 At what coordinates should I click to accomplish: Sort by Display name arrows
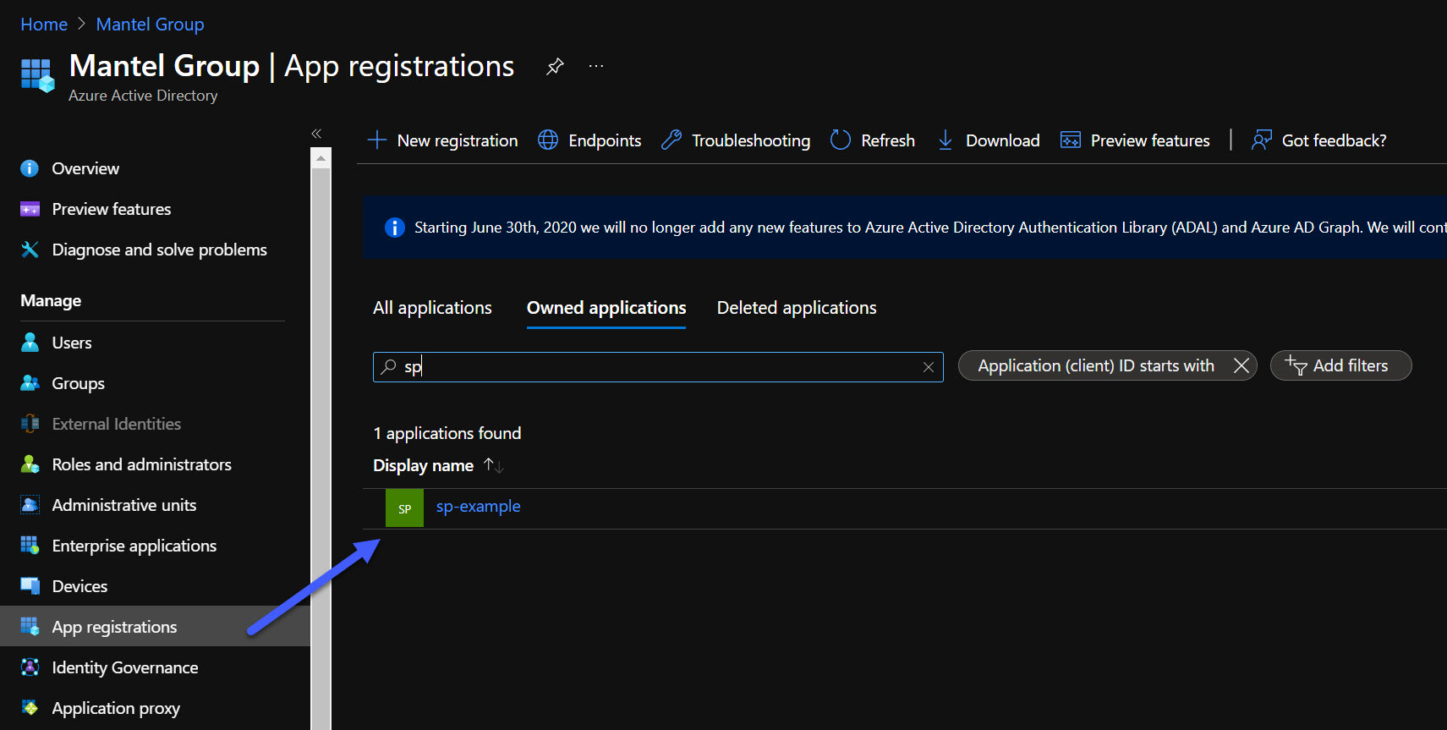(494, 465)
